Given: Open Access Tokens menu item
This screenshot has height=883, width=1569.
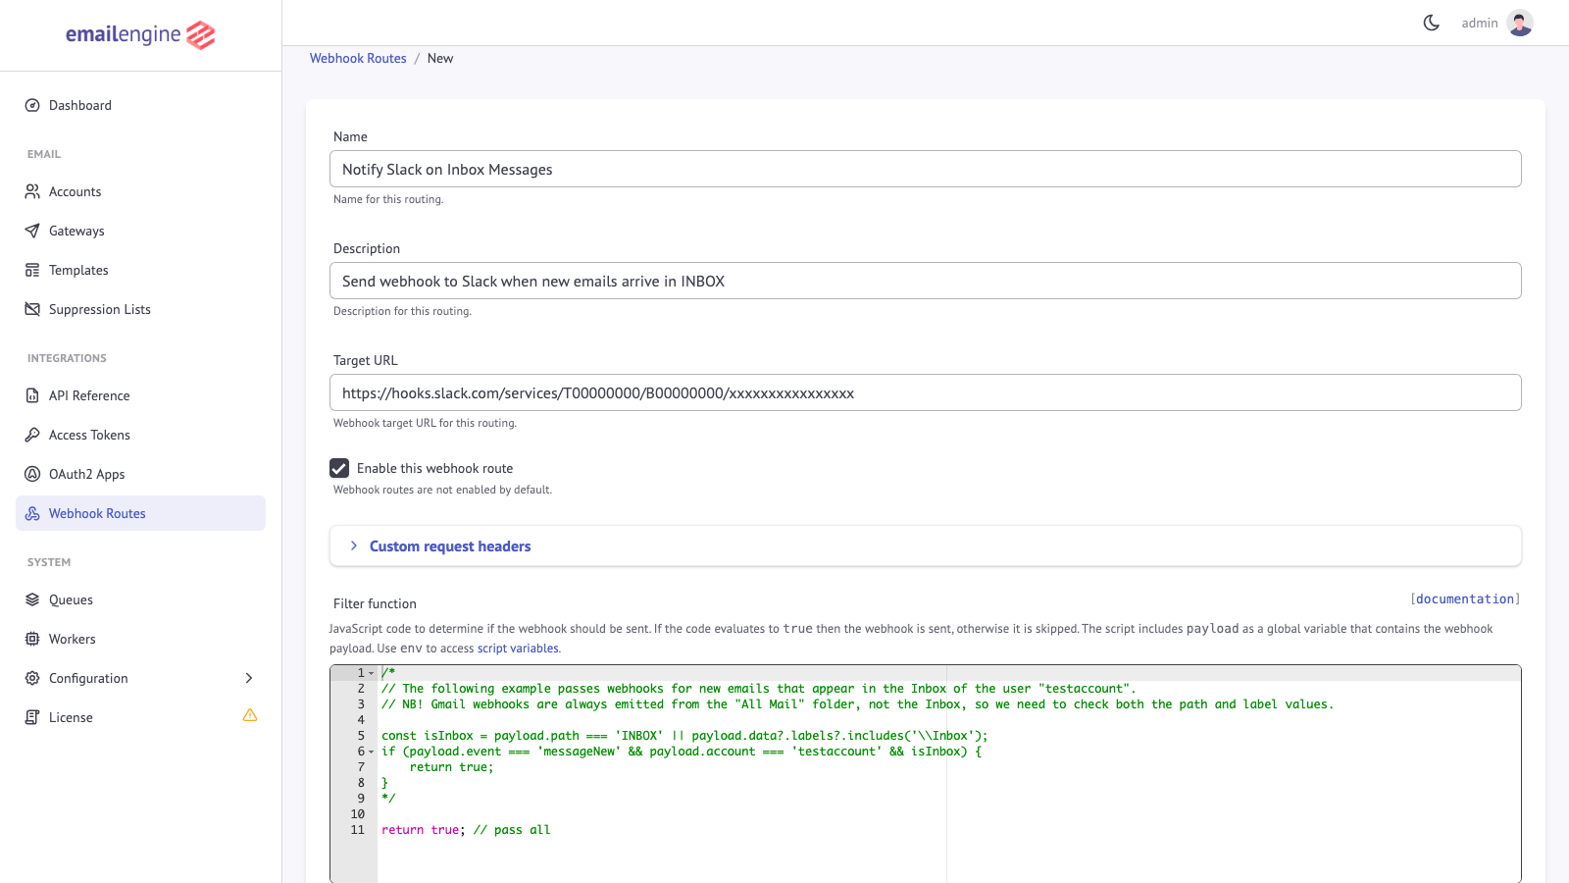Looking at the screenshot, I should pos(140,435).
